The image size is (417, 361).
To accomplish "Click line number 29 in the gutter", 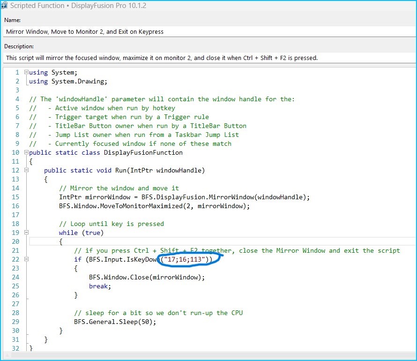I will 15,322.
